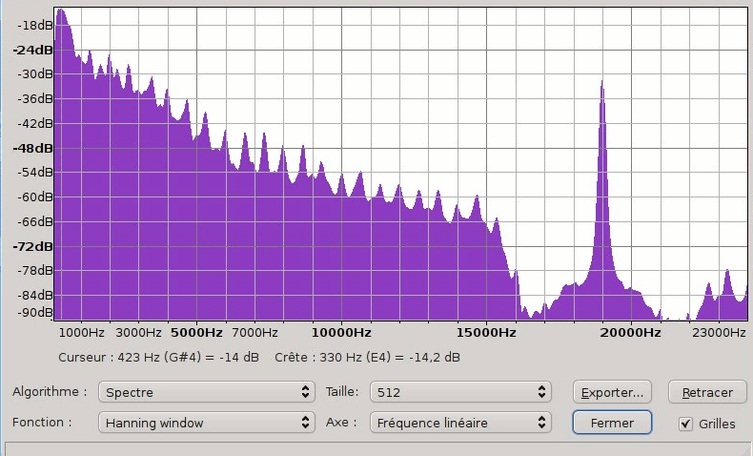
Task: Toggle the Grilles checkbox
Action: pyautogui.click(x=685, y=424)
